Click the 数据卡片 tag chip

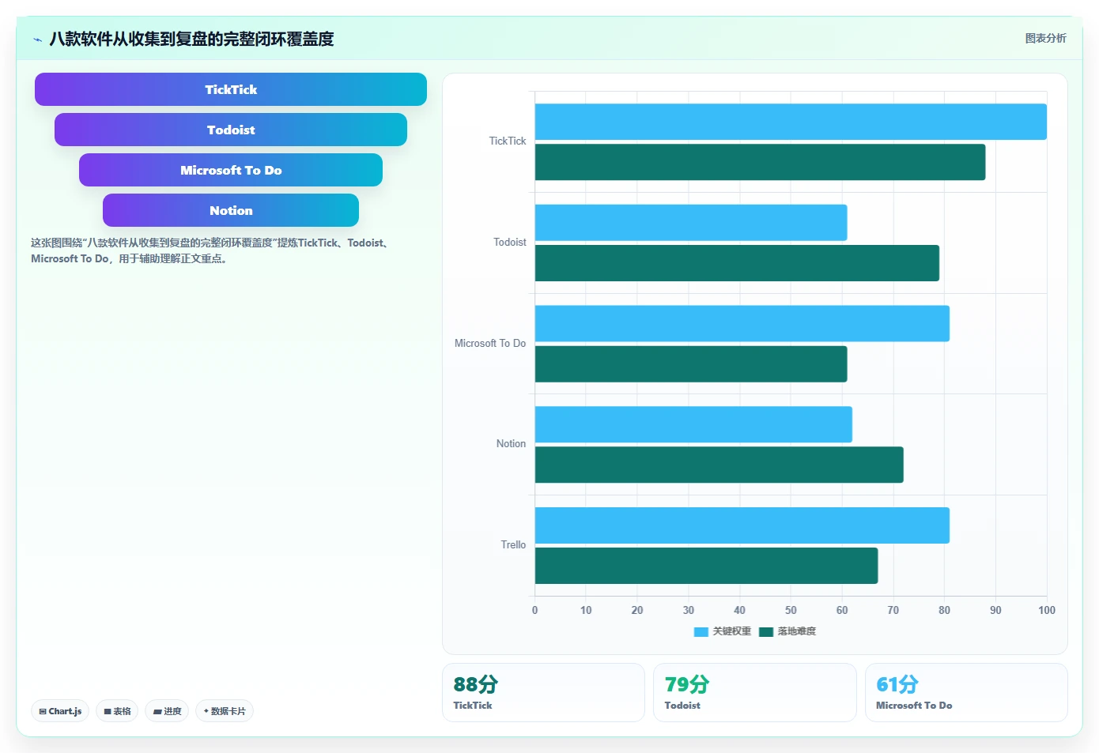click(225, 711)
